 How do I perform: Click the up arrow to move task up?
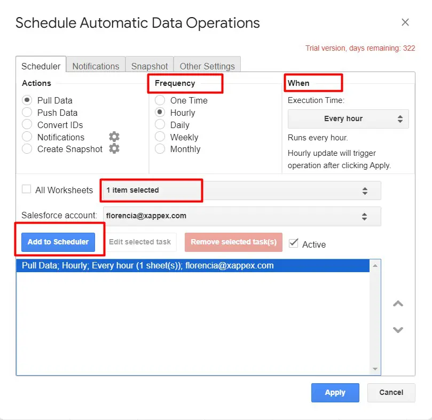(x=398, y=304)
